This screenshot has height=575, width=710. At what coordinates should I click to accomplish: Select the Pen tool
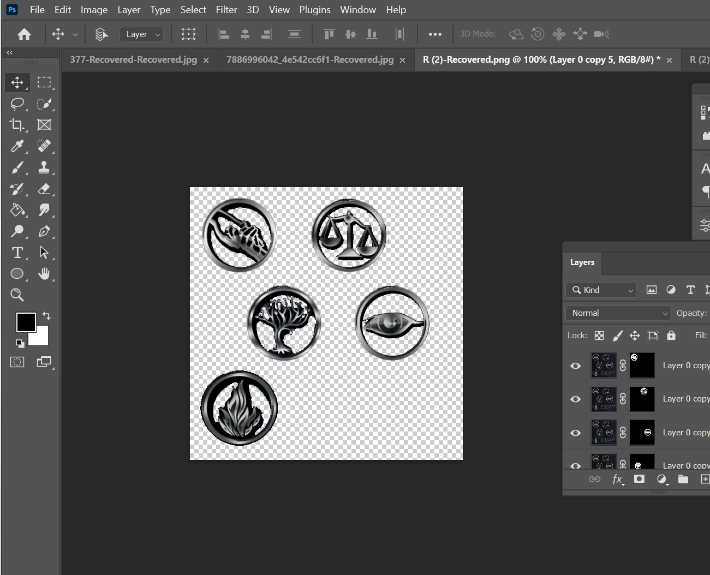click(x=44, y=231)
